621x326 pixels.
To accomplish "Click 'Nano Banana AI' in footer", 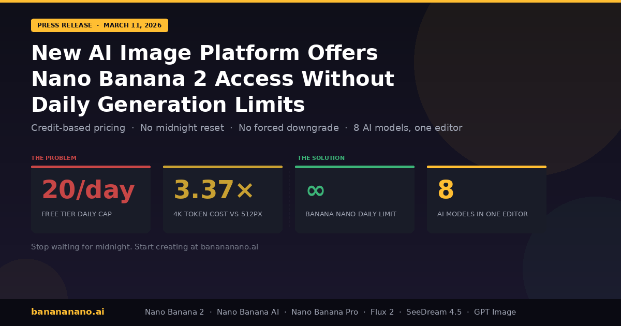I will click(248, 312).
